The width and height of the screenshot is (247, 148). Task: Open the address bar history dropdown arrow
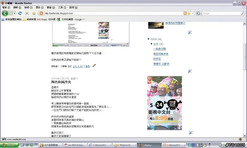(193, 13)
